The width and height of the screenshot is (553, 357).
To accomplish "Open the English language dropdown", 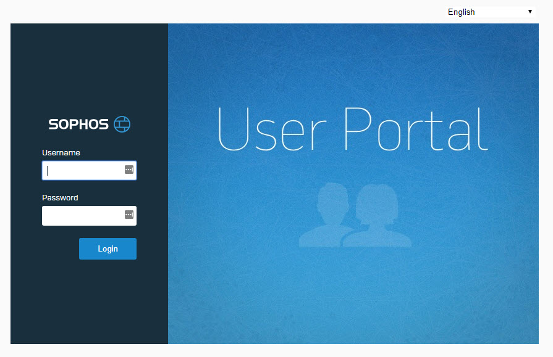I will [490, 12].
